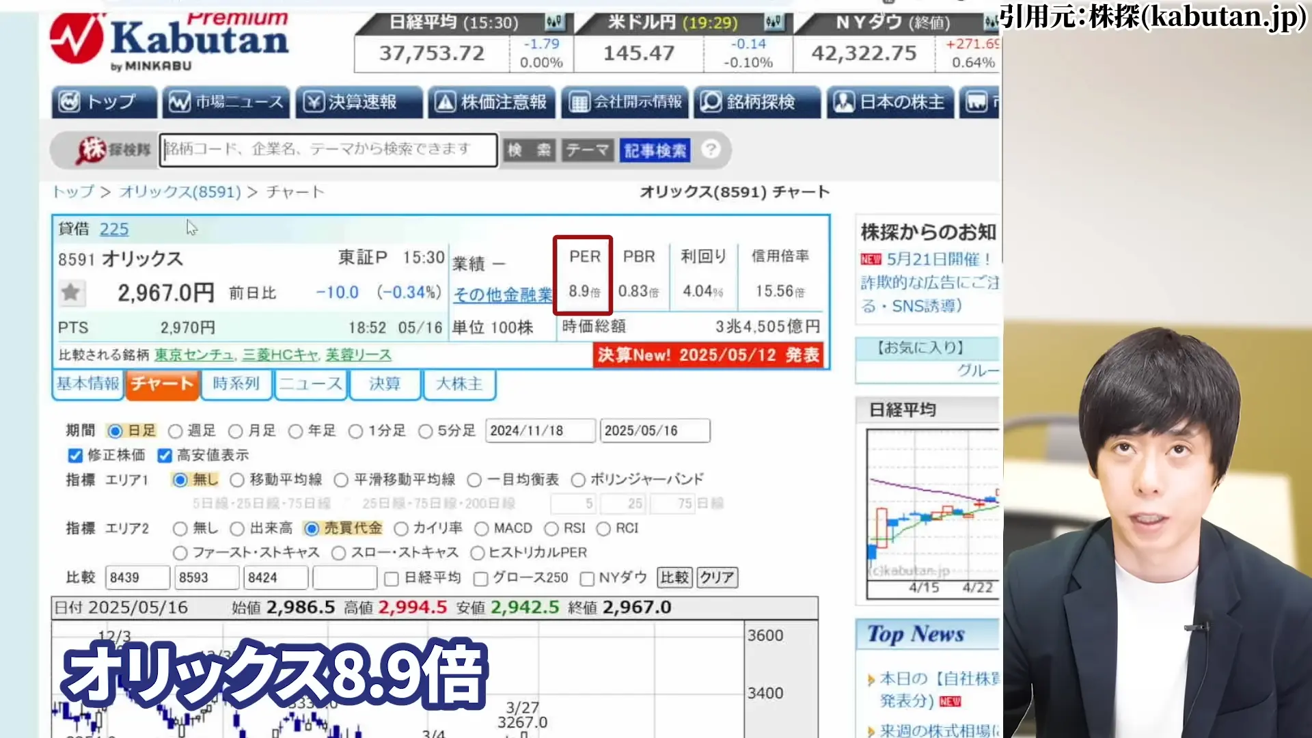Click the 株探検 logo beside search box
Viewport: 1312px width, 738px height.
pos(113,150)
